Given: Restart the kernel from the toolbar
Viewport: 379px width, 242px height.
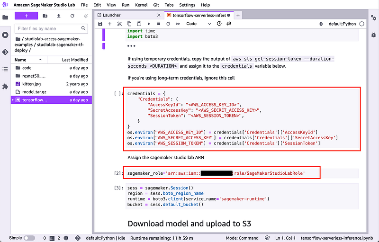Looking at the screenshot, I should (x=168, y=24).
